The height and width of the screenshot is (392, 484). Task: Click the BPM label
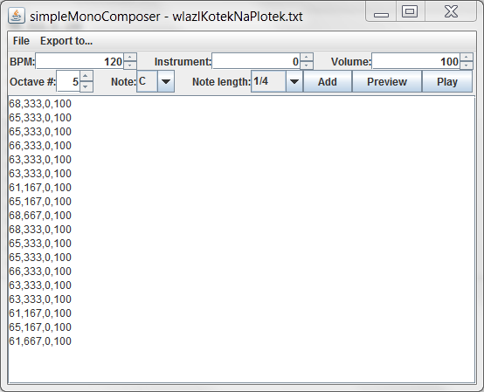pos(22,62)
